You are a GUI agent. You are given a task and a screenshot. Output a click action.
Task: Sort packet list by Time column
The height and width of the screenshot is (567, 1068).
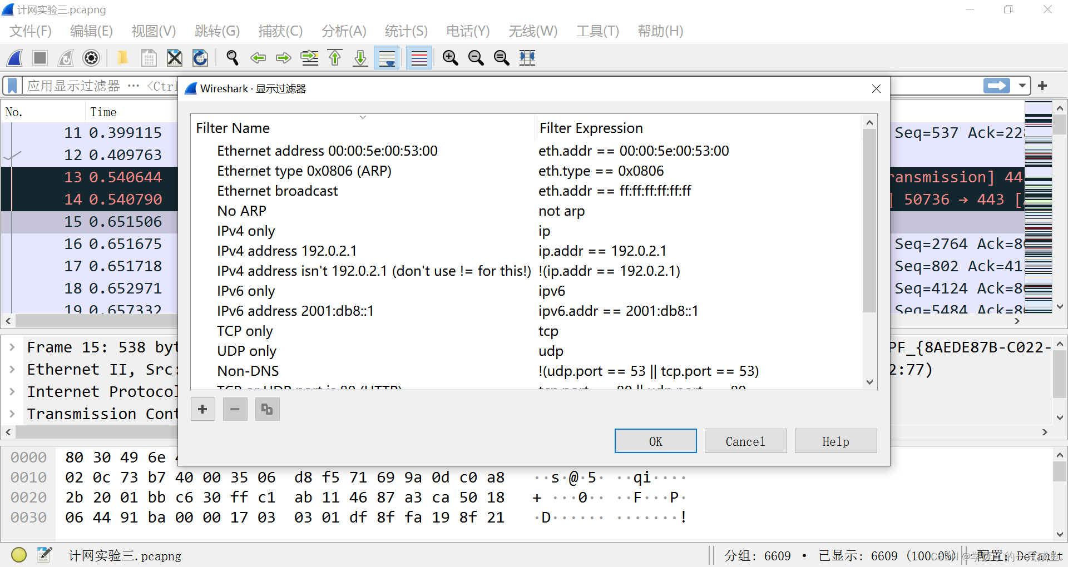click(x=132, y=112)
